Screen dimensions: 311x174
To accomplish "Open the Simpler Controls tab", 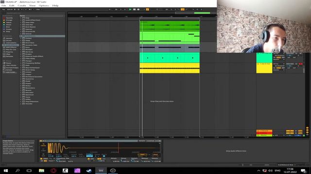I will coord(150,141).
